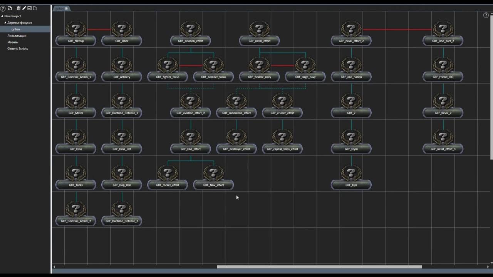Select the GRF_Oruz focus node
The image size is (493, 277).
click(x=76, y=142)
